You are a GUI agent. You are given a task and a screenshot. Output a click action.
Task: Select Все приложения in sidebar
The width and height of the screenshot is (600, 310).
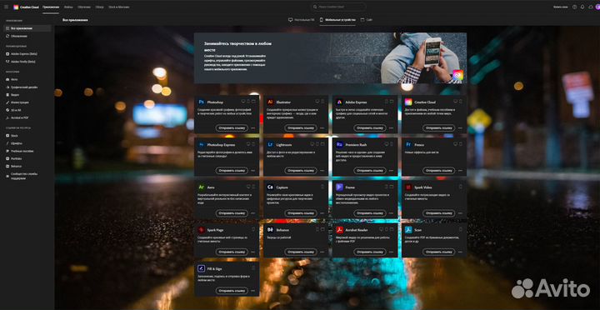[27, 28]
